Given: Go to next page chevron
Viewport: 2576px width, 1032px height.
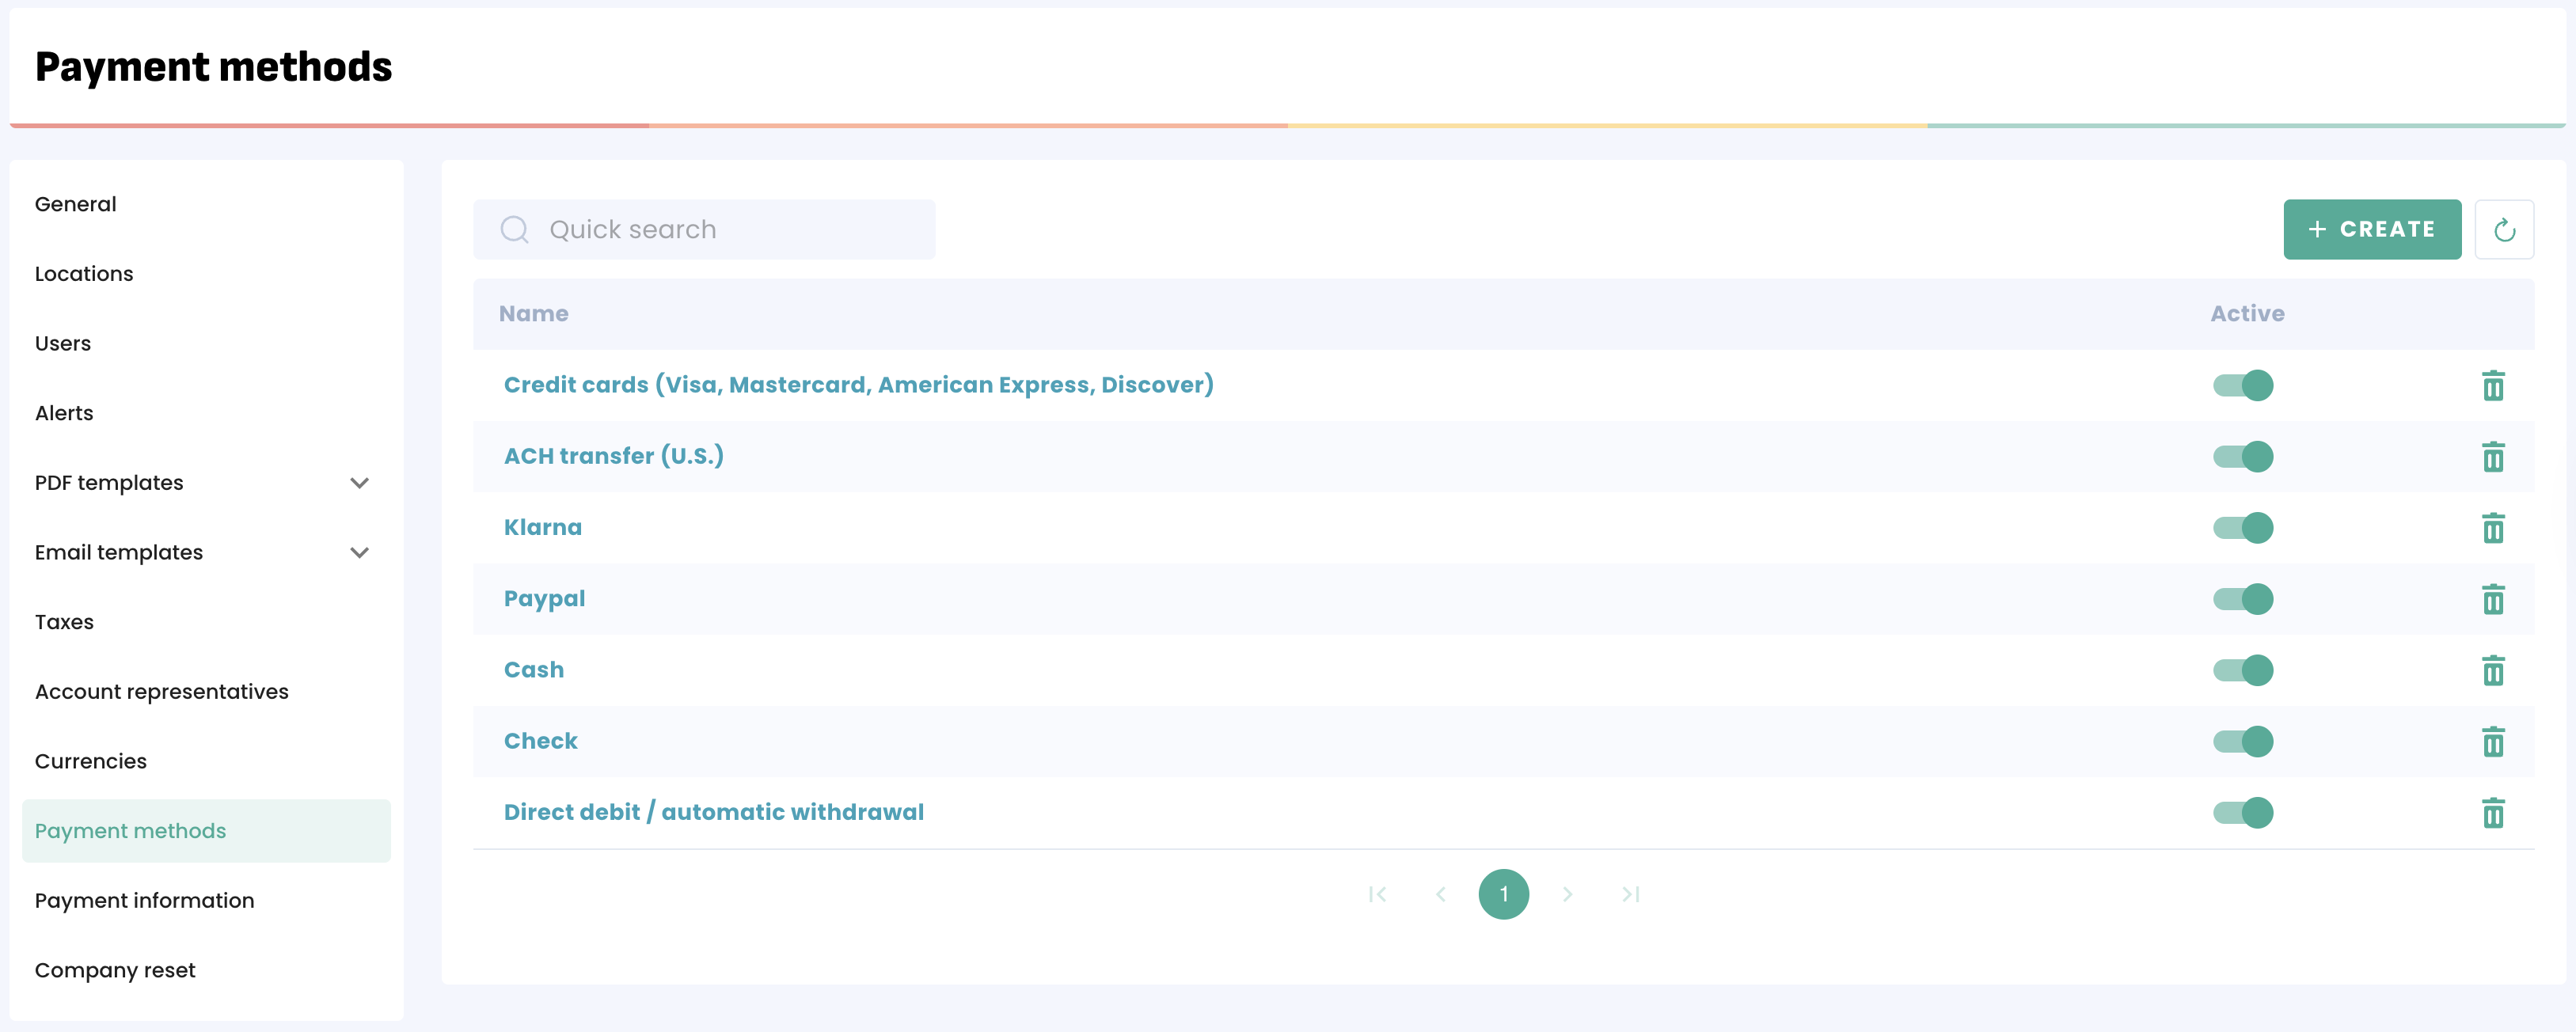Looking at the screenshot, I should (x=1567, y=894).
